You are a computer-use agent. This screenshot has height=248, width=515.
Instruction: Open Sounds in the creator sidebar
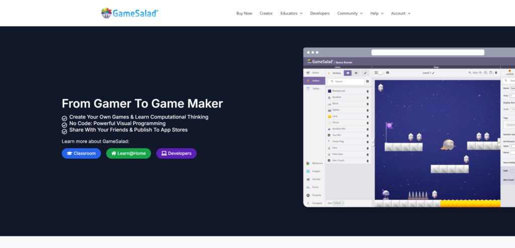pos(314,179)
